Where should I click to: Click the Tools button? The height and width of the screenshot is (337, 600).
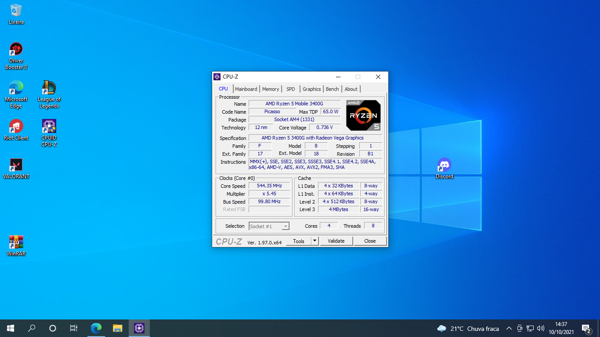[x=299, y=241]
